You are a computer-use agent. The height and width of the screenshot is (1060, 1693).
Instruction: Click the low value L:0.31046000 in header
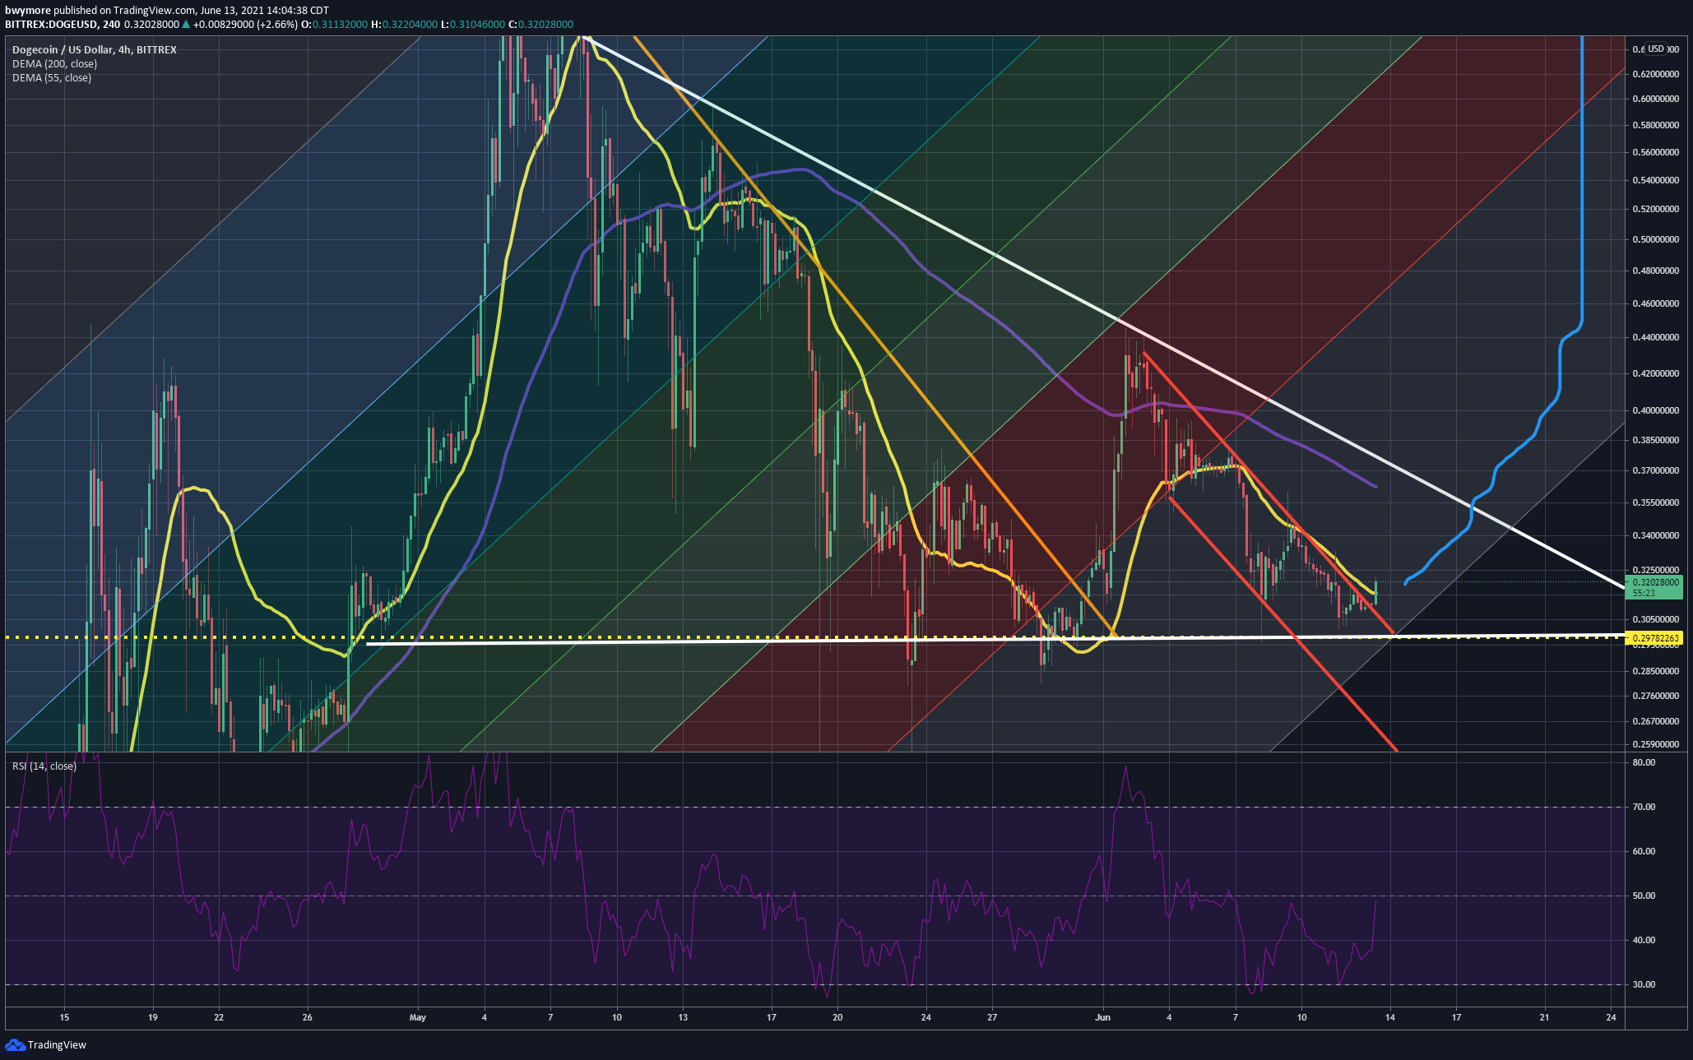point(473,25)
